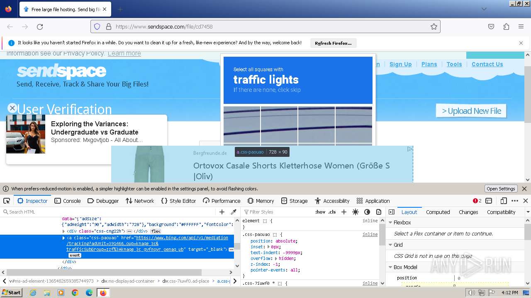Select div.ms-displayad-container breadcrumb
The height and width of the screenshot is (298, 531).
[128, 281]
